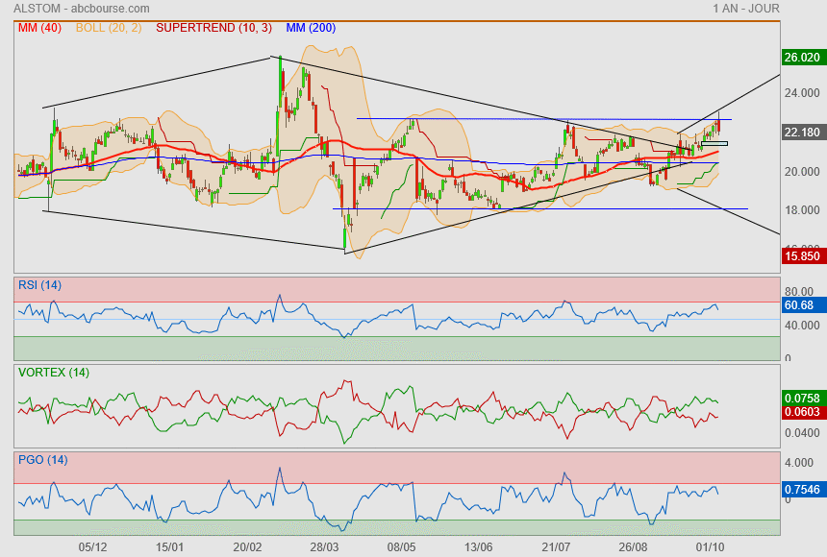Select the grey 22.180 current price tag
Screen dimensions: 827x557
(x=802, y=132)
